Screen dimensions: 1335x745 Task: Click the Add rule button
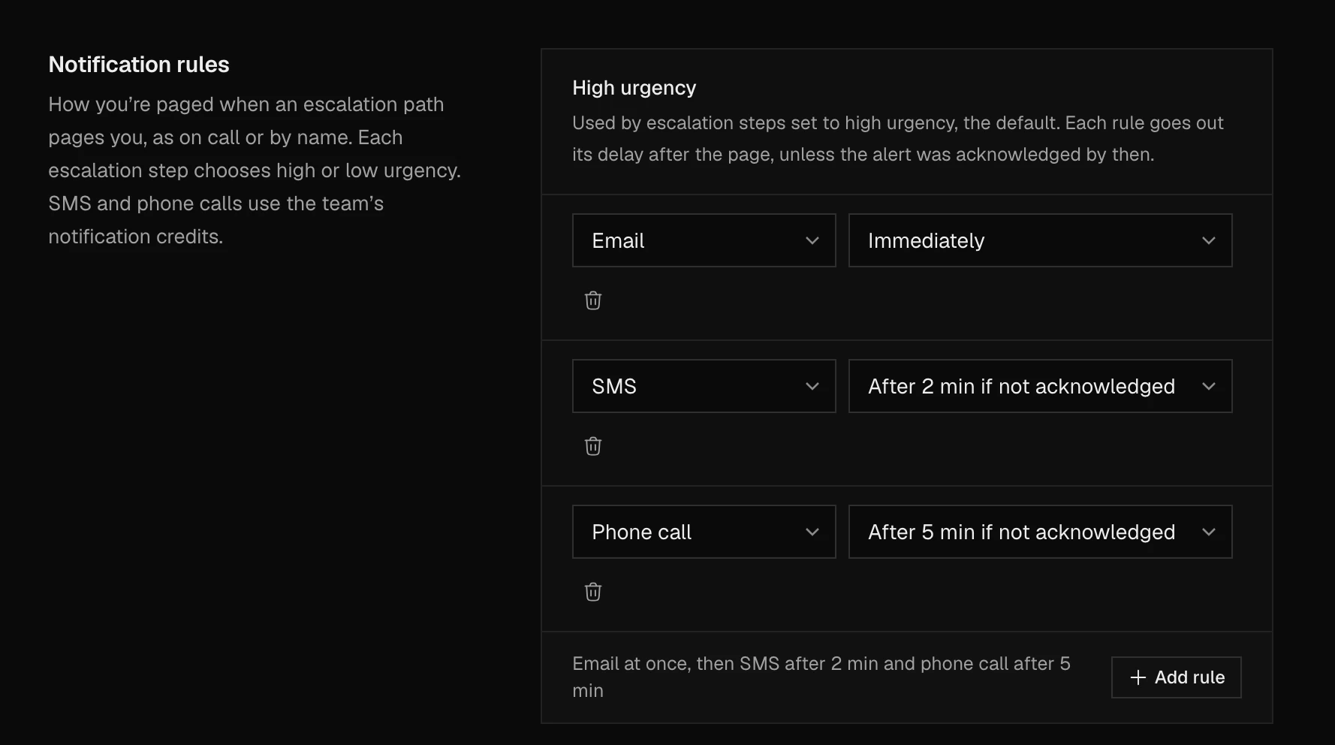pyautogui.click(x=1176, y=677)
